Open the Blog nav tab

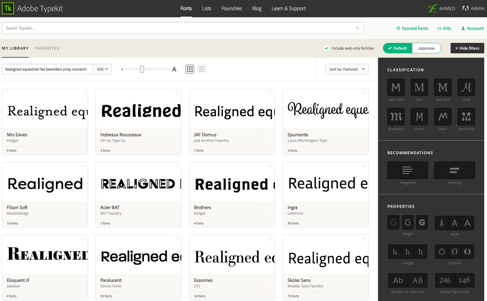tap(257, 8)
